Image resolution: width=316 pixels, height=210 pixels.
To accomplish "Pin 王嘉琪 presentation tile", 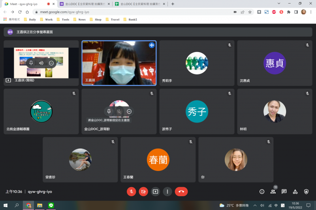I will (x=31, y=63).
